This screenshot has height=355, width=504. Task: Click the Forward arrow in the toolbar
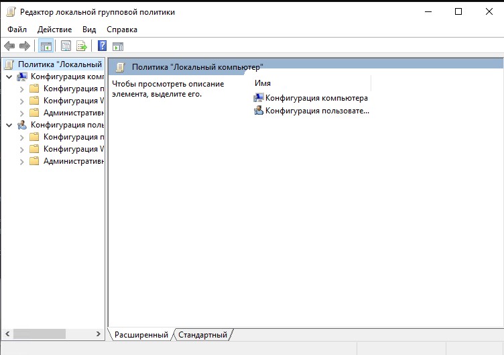(x=25, y=46)
